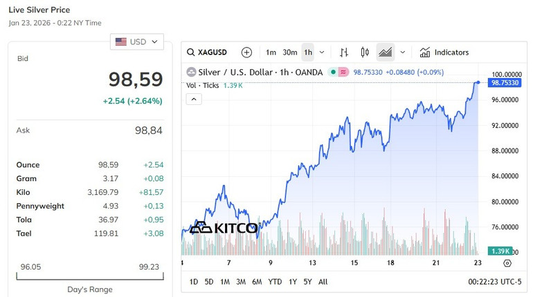Open the USD currency dropdown

[x=137, y=41]
